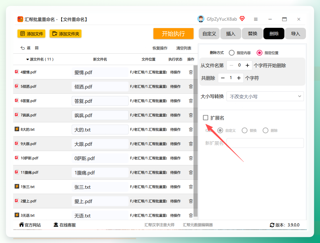The width and height of the screenshot is (320, 243).
Task: Delete 10萨斯.pdf with its trash icon
Action: (x=191, y=158)
